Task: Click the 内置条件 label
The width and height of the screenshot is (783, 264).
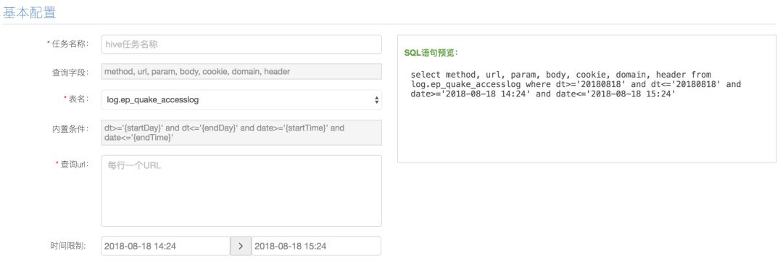Action: click(70, 129)
